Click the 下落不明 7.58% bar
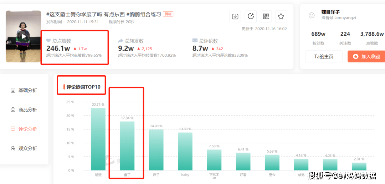Screen dimensions: 385x184 click(214, 160)
